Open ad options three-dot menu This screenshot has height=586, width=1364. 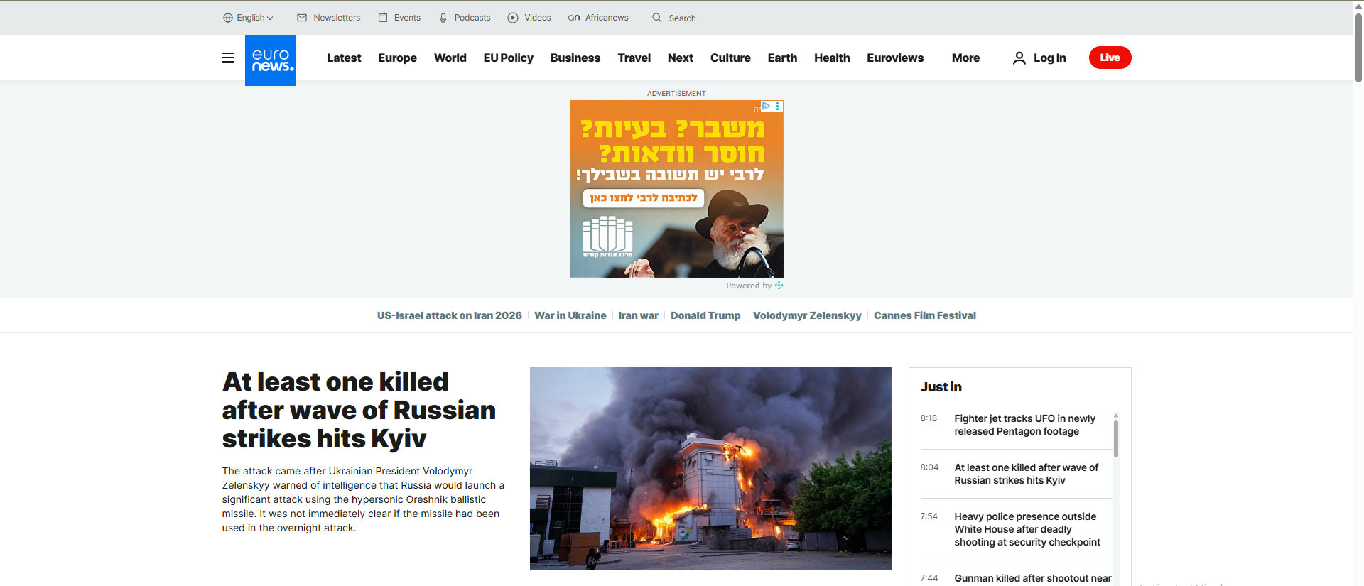click(x=778, y=106)
